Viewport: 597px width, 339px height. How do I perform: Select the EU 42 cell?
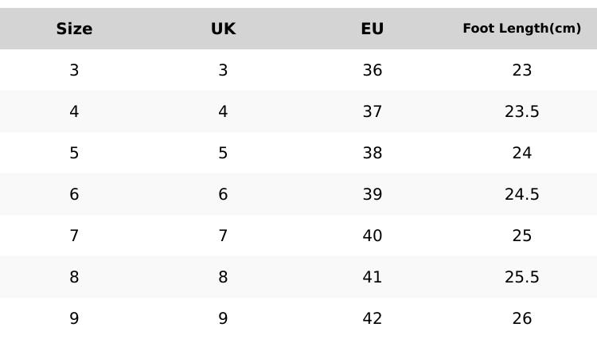click(373, 318)
